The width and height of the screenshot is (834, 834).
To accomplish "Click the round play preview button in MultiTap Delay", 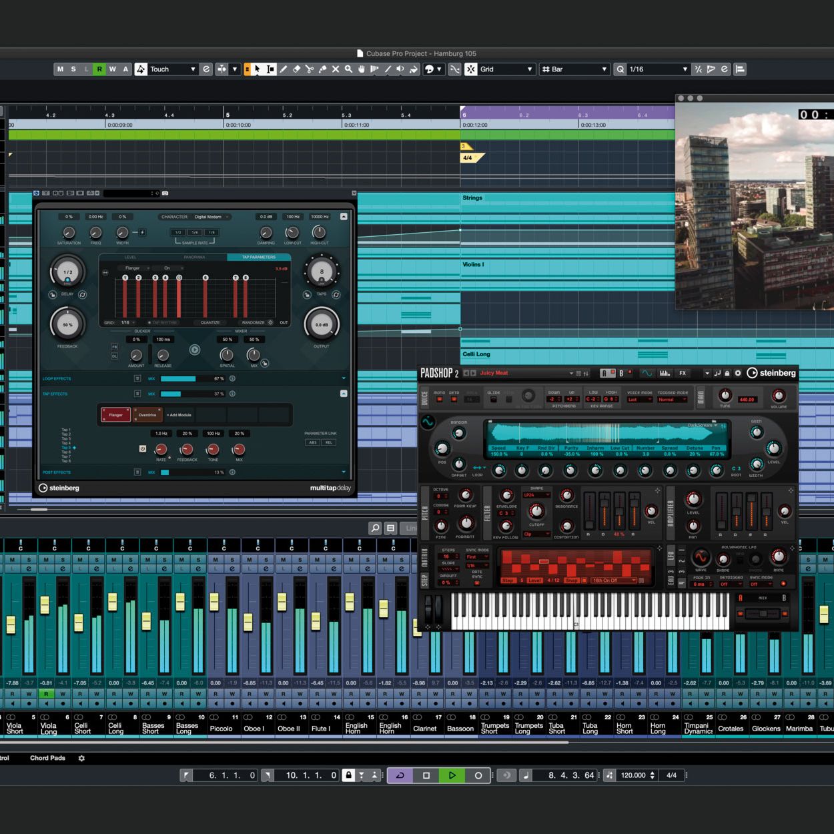I will point(195,350).
